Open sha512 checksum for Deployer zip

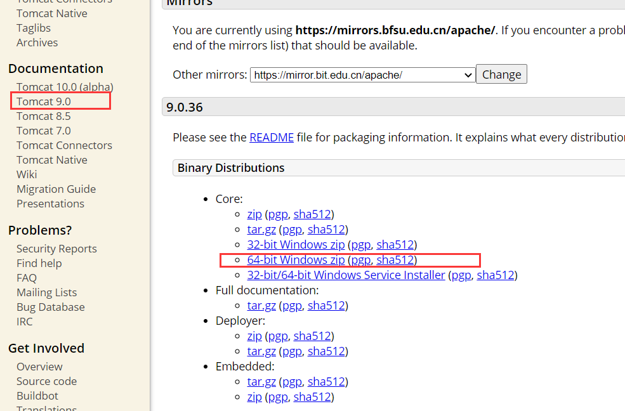coord(312,336)
